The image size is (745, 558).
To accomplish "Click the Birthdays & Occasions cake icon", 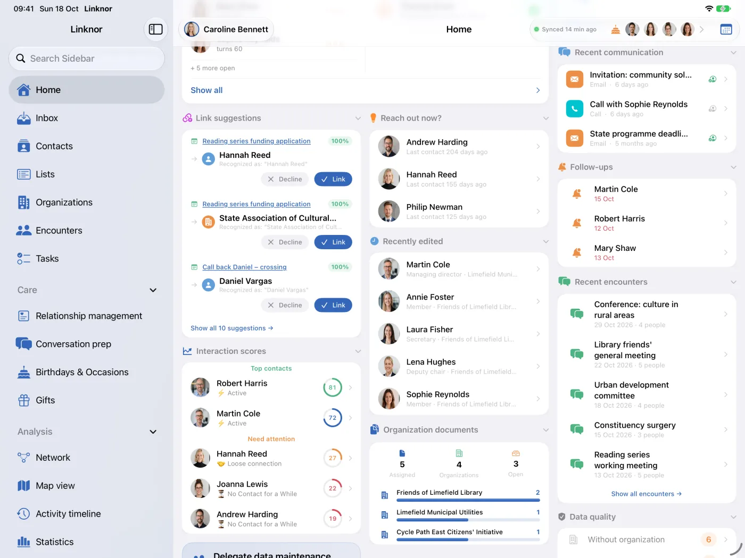I will 24,372.
